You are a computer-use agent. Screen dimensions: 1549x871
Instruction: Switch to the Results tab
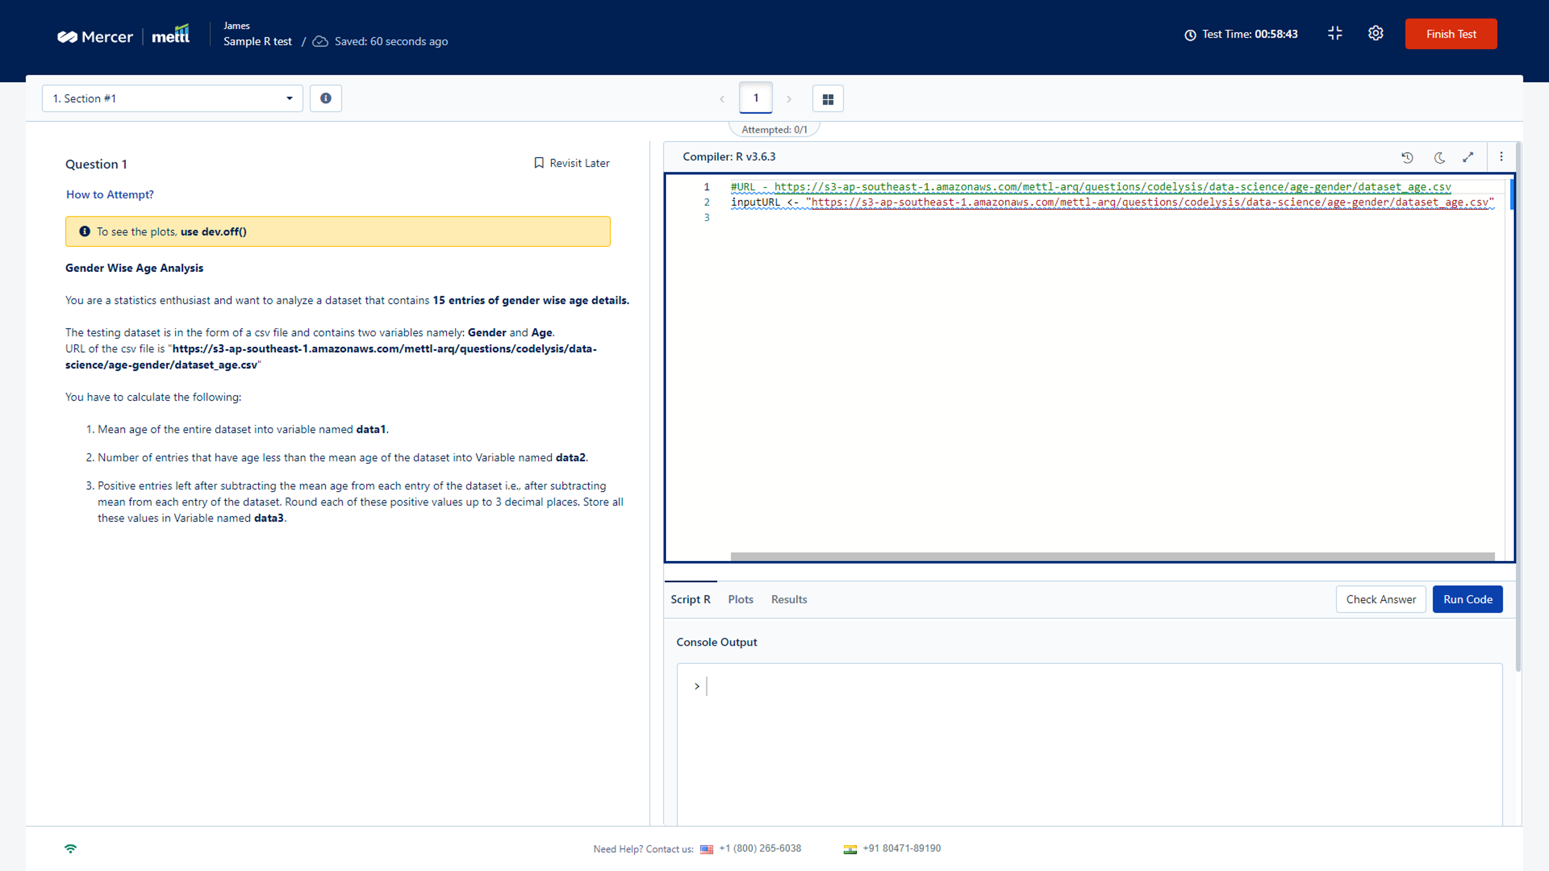(789, 599)
